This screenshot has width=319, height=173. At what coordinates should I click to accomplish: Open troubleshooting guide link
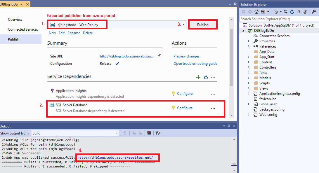pyautogui.click(x=195, y=64)
